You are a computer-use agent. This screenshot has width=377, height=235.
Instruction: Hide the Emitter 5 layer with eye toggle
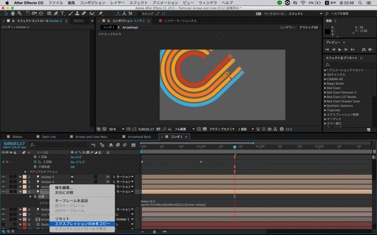pyautogui.click(x=3, y=176)
